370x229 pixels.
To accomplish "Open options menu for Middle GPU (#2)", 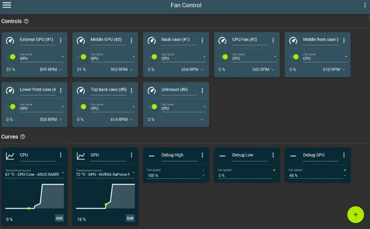I will [x=131, y=41].
